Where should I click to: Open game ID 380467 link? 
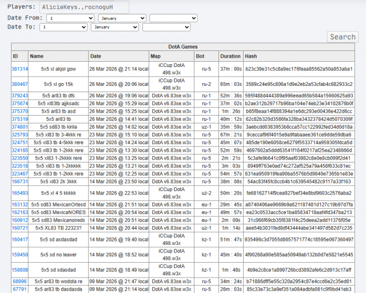click(20, 84)
